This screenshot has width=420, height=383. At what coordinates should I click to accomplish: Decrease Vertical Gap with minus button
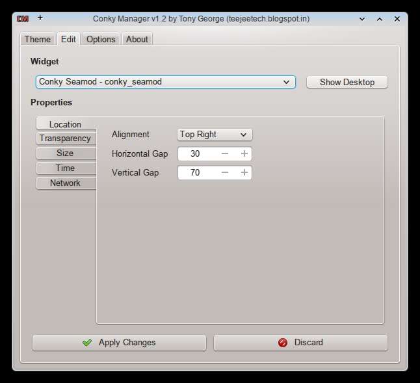225,173
